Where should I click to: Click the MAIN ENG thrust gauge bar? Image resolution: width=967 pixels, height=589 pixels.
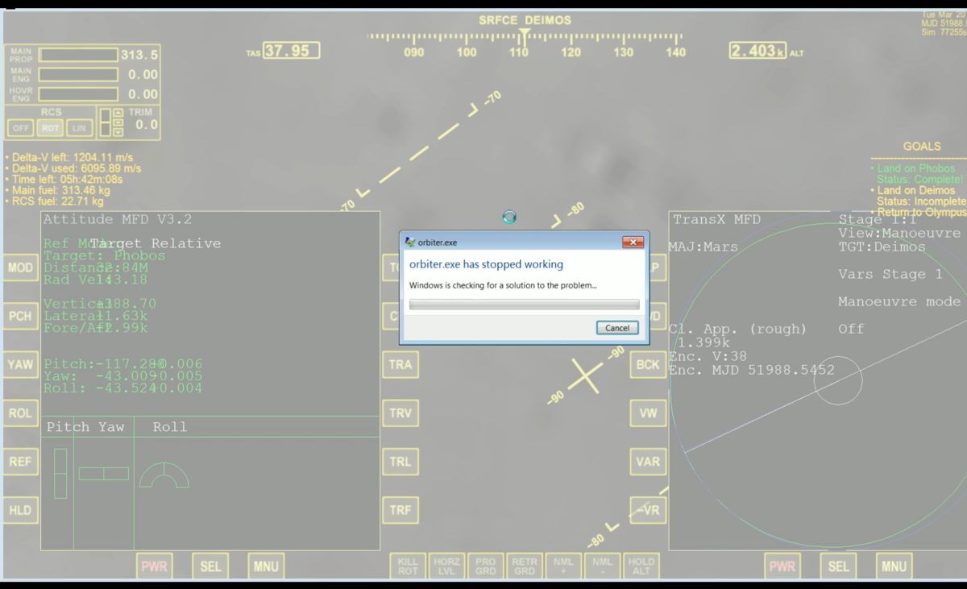pos(77,74)
